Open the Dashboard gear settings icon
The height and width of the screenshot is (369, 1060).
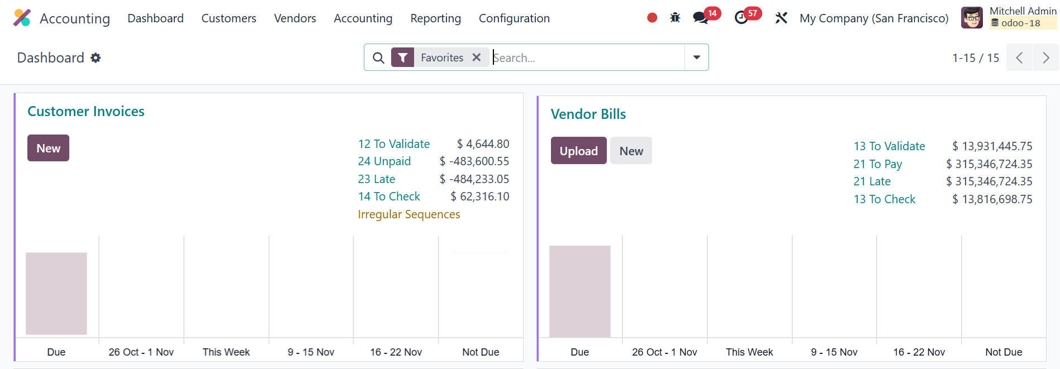96,58
